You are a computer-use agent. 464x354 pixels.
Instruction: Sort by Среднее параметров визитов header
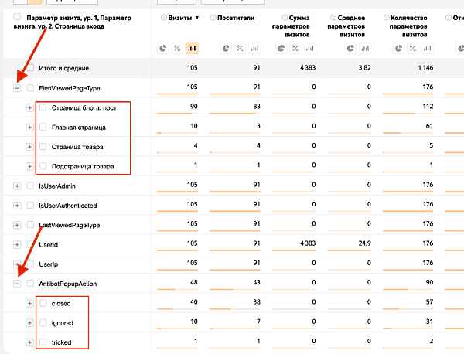[x=346, y=26]
